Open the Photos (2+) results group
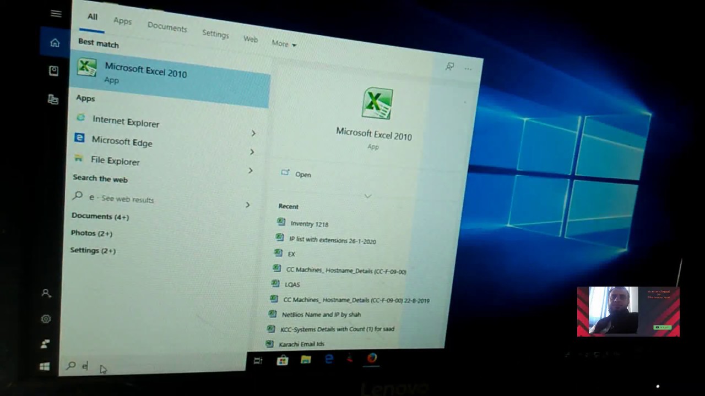This screenshot has height=396, width=705. [x=91, y=233]
